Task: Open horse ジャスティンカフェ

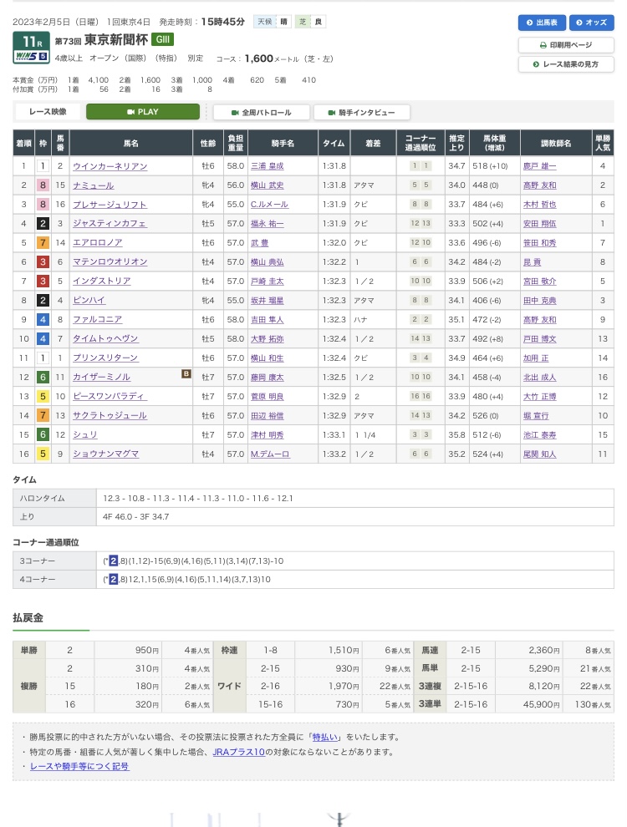Action: pyautogui.click(x=110, y=224)
